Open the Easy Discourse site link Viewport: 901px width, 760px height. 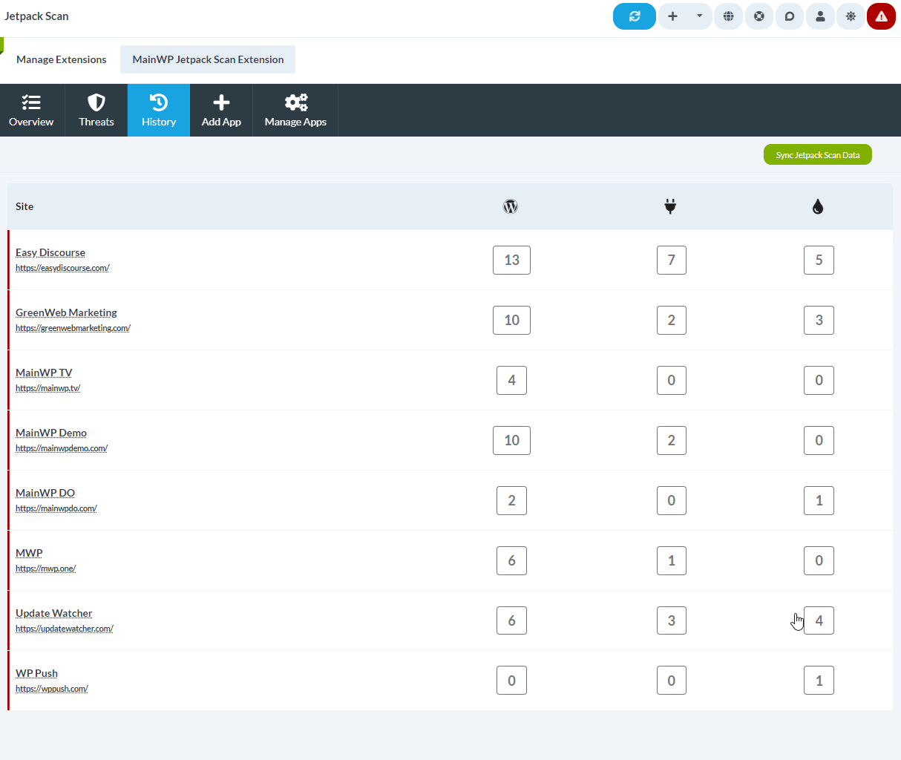[x=50, y=252]
